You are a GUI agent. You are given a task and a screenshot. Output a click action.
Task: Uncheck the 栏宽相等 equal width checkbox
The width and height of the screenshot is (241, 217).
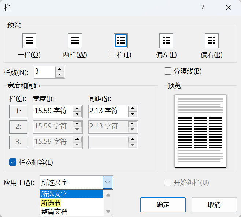point(13,162)
